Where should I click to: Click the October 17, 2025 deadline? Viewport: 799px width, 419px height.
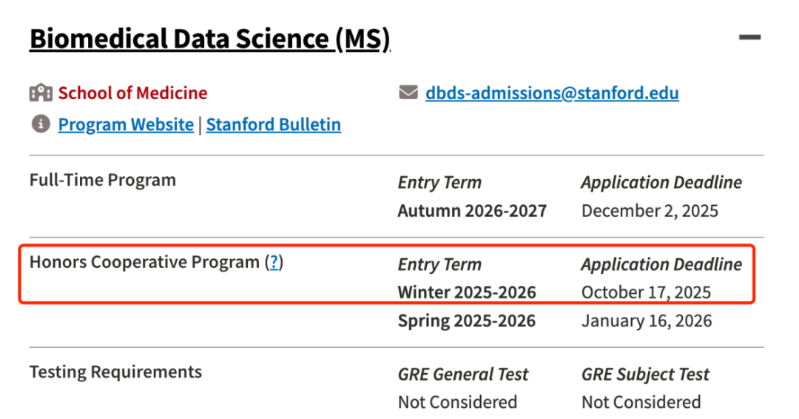[x=646, y=292]
